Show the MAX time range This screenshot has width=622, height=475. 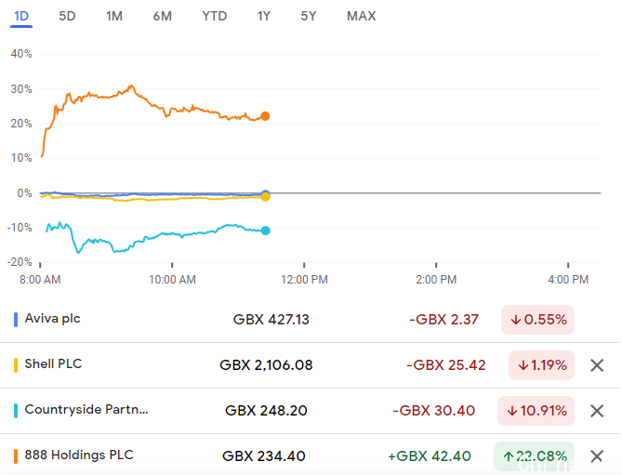click(x=361, y=16)
